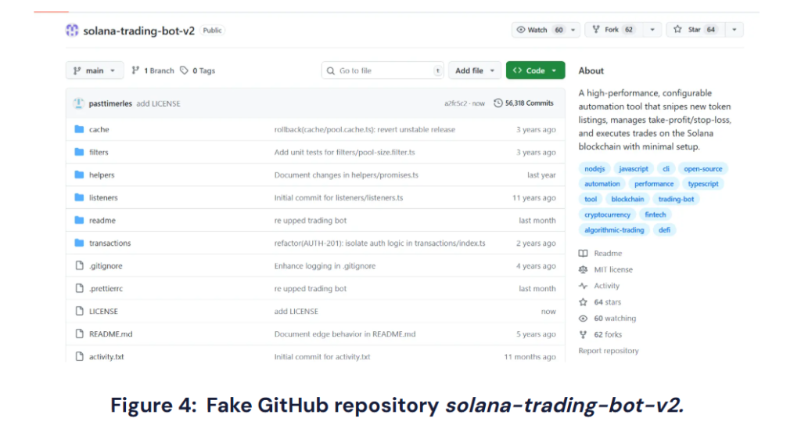This screenshot has height=440, width=801.
Task: Click the Report repository link
Action: click(x=608, y=351)
